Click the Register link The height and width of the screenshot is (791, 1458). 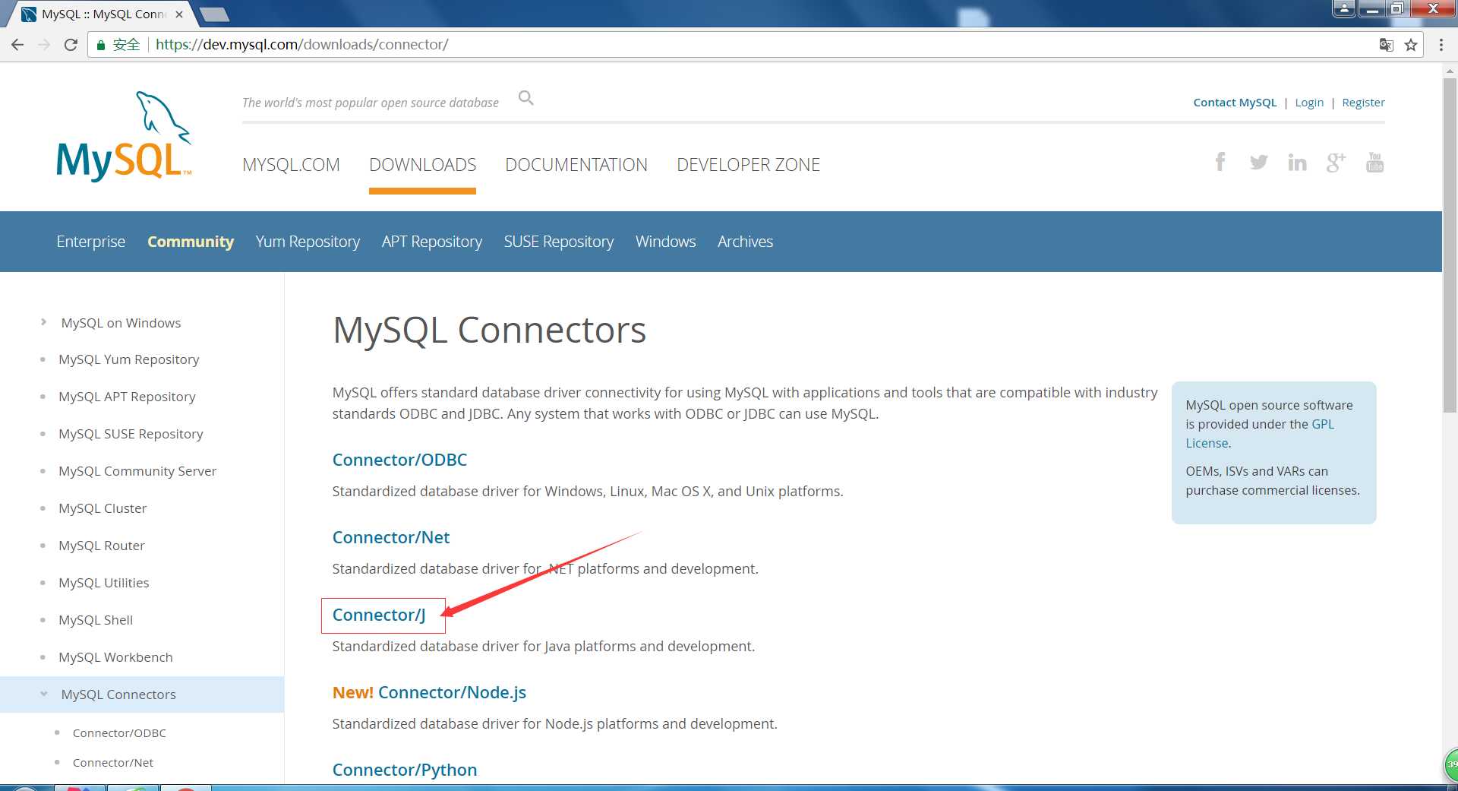tap(1363, 103)
